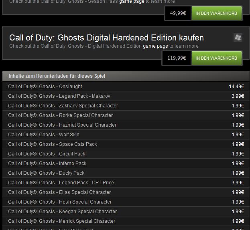Click the 3,99€ price for CPT Price pack
Image resolution: width=250 pixels, height=230 pixels.
[238, 183]
